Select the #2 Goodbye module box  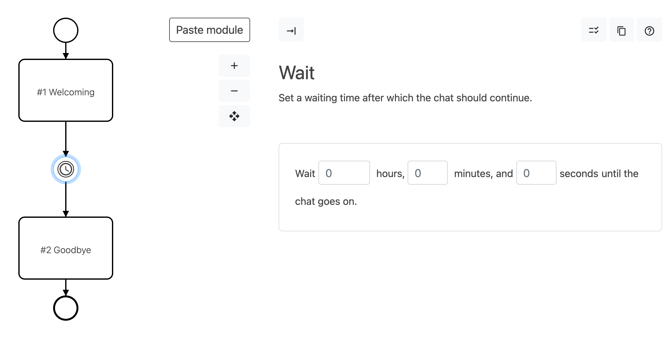[66, 248]
